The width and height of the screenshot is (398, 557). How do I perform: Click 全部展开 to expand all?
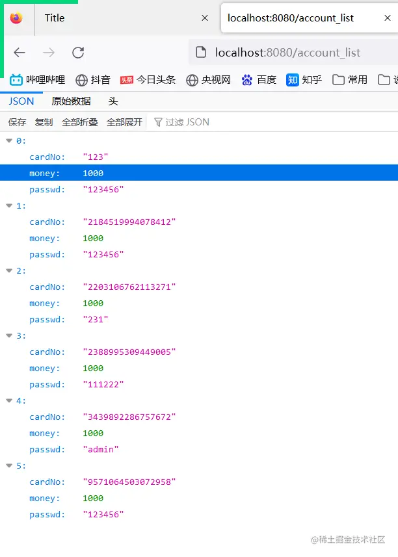click(124, 122)
